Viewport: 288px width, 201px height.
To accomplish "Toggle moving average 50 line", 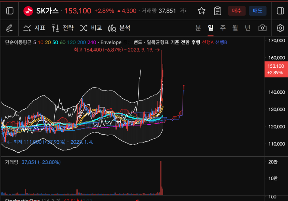I will (55, 42).
